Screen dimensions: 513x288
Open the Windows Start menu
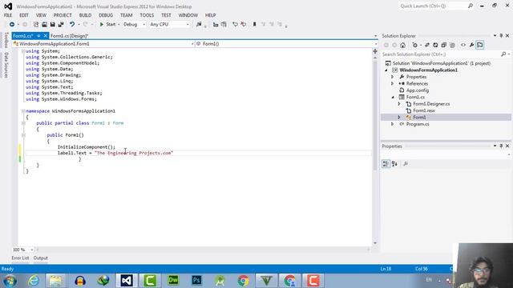click(x=10, y=281)
